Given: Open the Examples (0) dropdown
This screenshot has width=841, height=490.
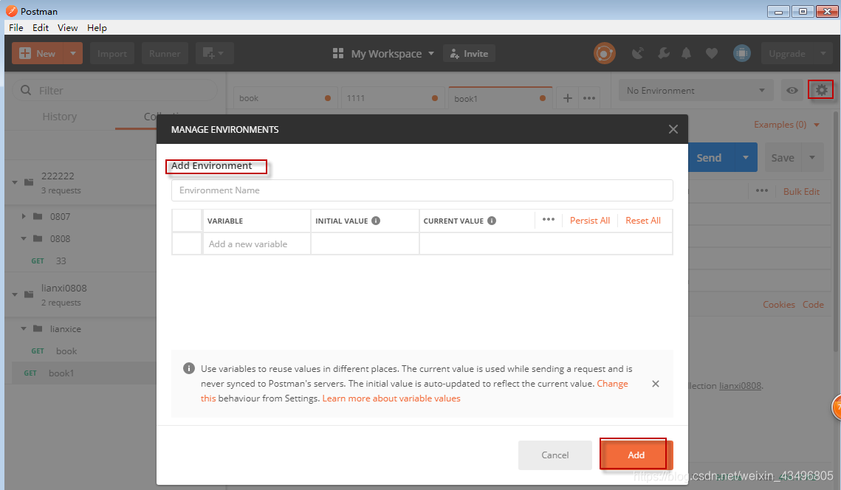Looking at the screenshot, I should pos(787,125).
